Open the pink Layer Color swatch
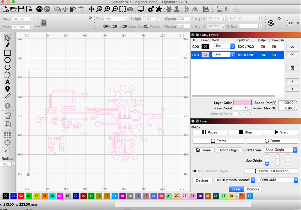The image size is (301, 210). [x=242, y=102]
